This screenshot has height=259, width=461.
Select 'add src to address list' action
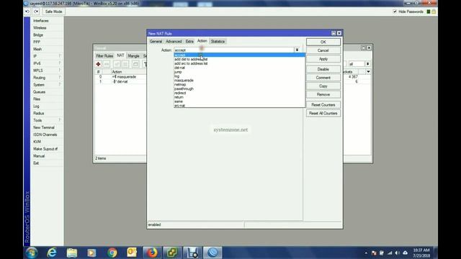(x=191, y=63)
